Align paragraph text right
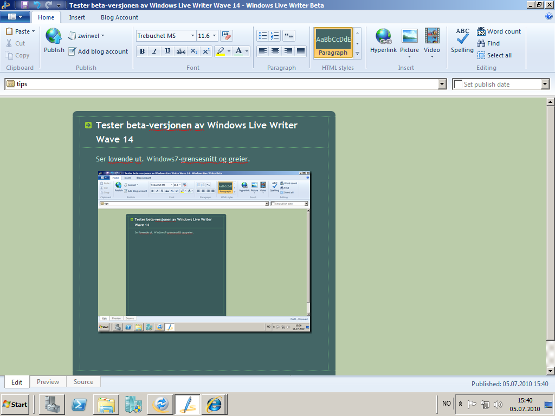This screenshot has width=555, height=416. [x=288, y=51]
